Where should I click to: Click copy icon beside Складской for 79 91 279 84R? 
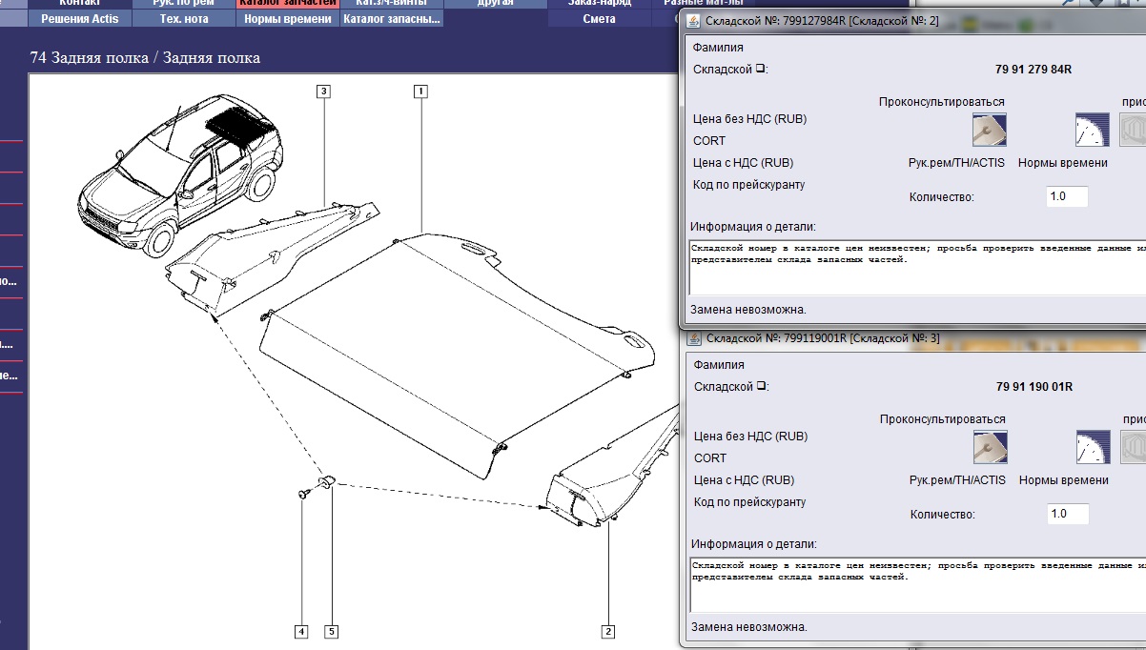click(x=761, y=70)
